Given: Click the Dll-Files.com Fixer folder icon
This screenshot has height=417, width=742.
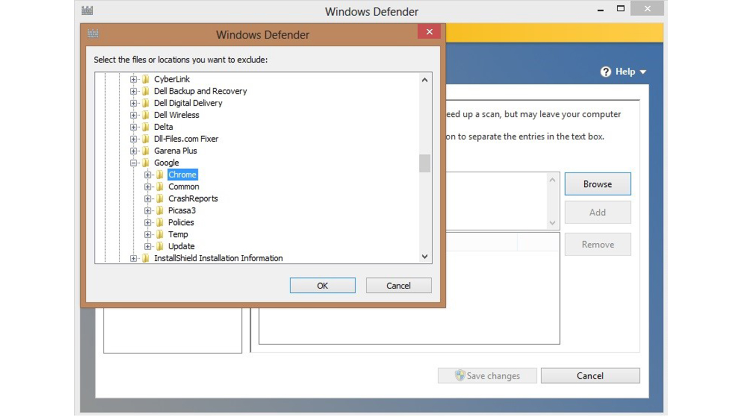Looking at the screenshot, I should click(146, 139).
